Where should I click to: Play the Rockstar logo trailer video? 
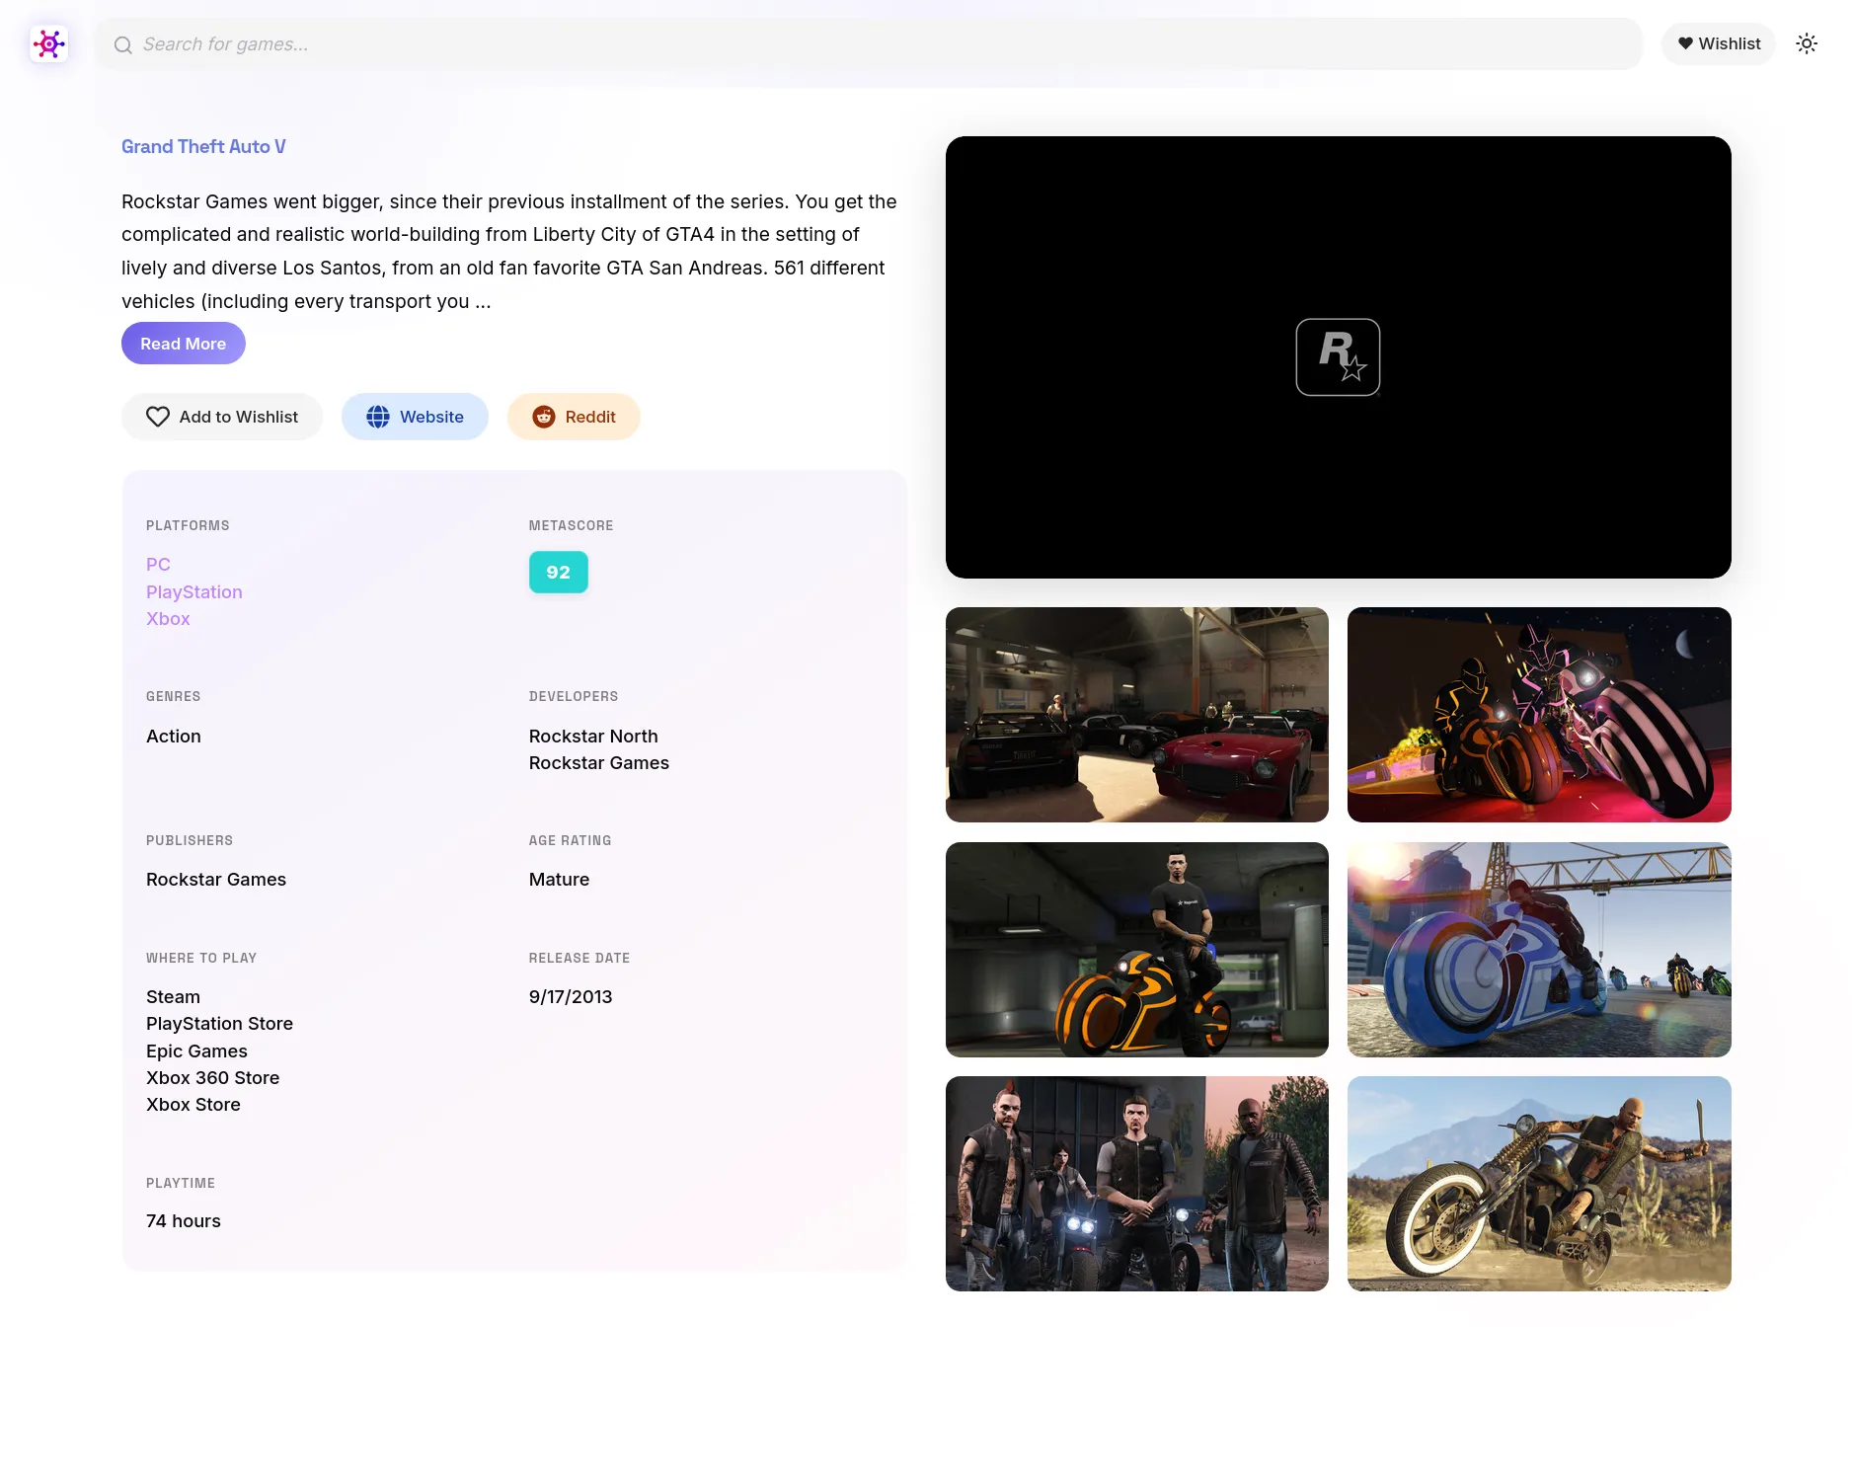(x=1338, y=357)
